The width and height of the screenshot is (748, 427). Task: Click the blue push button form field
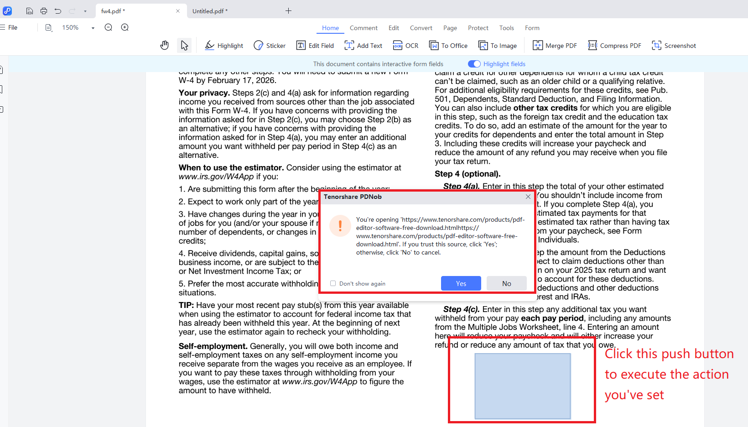coord(523,386)
